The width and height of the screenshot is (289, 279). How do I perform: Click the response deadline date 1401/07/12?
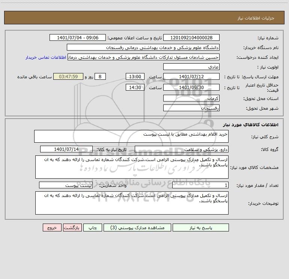pyautogui.click(x=191, y=76)
